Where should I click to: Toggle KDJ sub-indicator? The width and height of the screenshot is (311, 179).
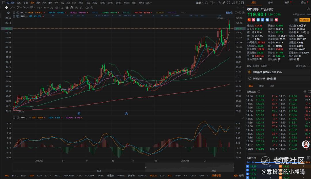[x=162, y=176]
